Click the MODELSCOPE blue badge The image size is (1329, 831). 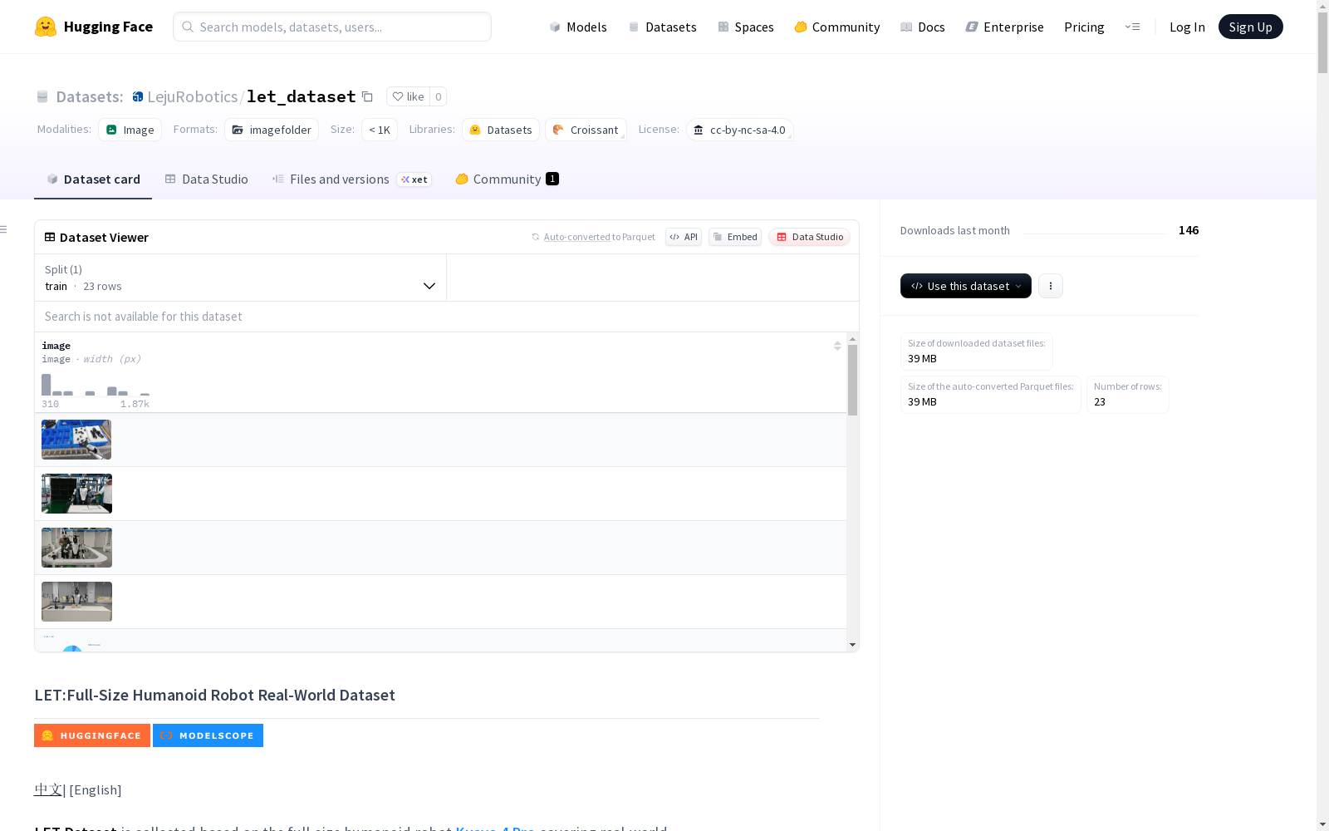coord(208,735)
